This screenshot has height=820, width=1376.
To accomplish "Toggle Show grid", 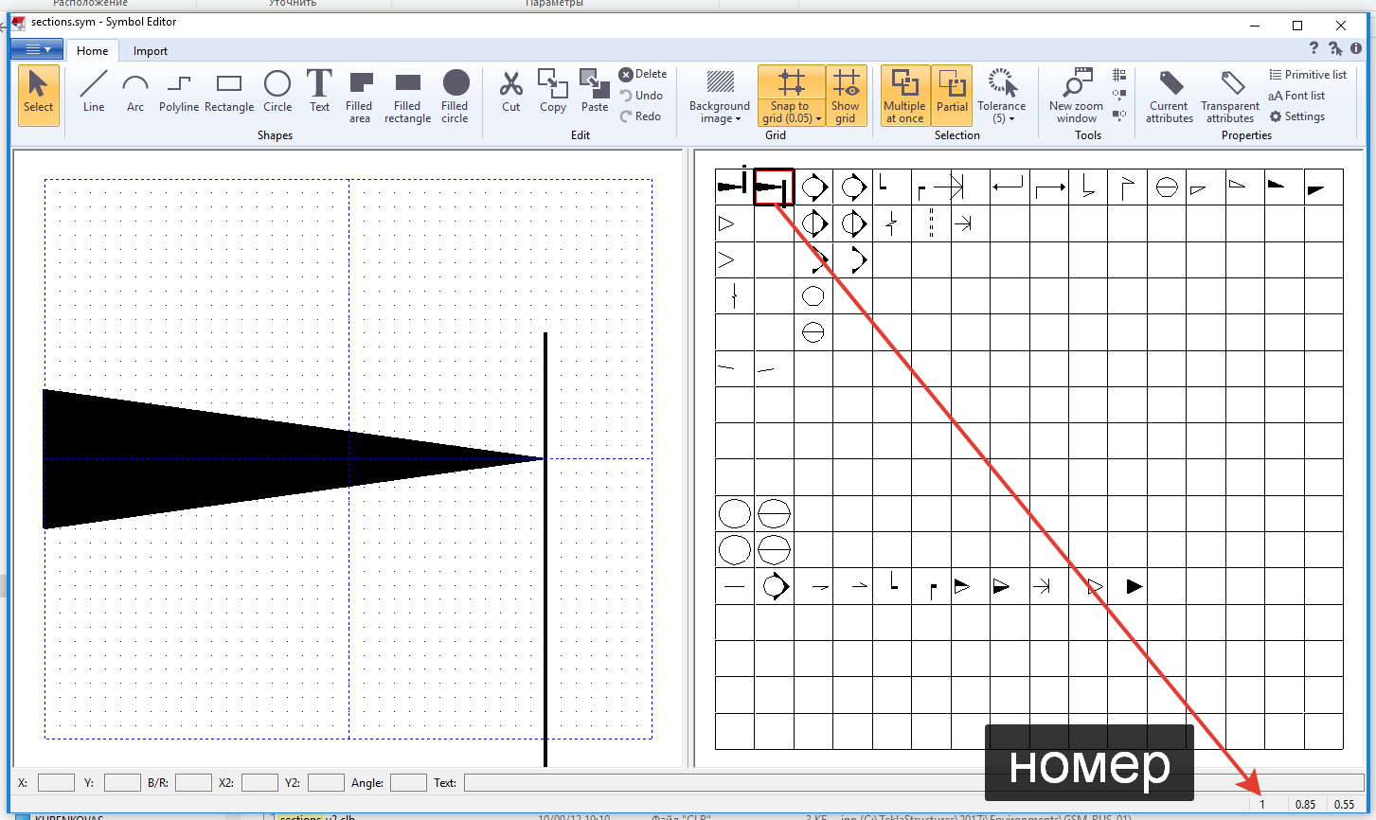I will [846, 96].
